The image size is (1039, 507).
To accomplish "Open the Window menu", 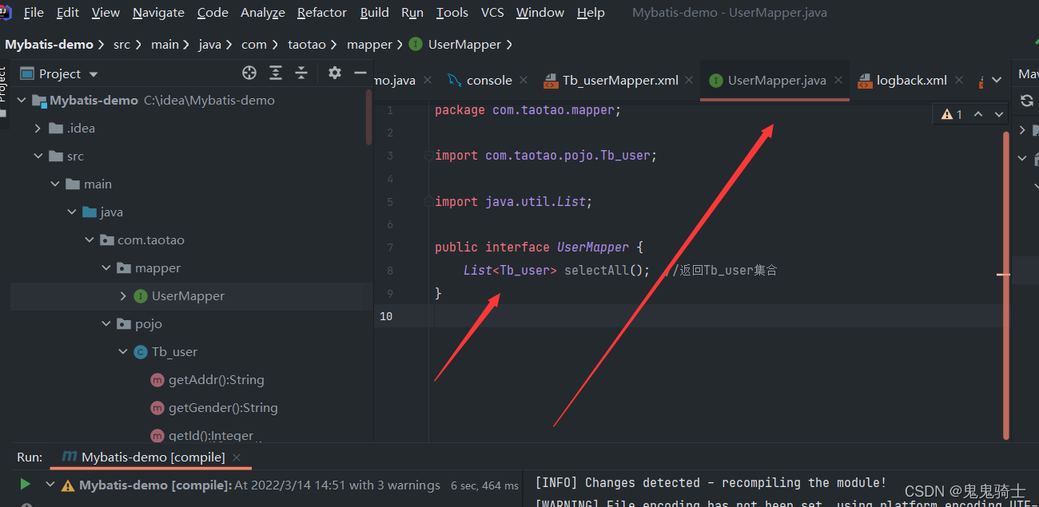I will pyautogui.click(x=540, y=13).
